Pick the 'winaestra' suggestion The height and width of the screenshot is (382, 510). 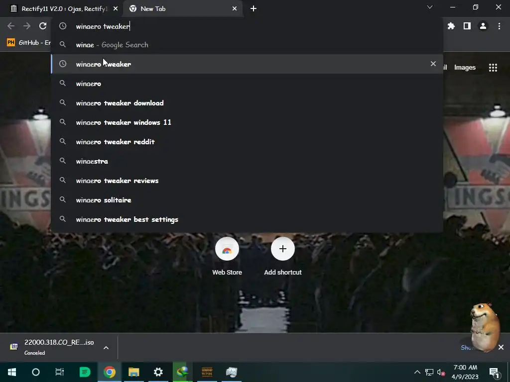coord(247,161)
